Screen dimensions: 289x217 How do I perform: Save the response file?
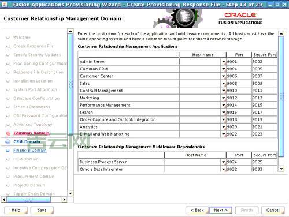(42, 210)
